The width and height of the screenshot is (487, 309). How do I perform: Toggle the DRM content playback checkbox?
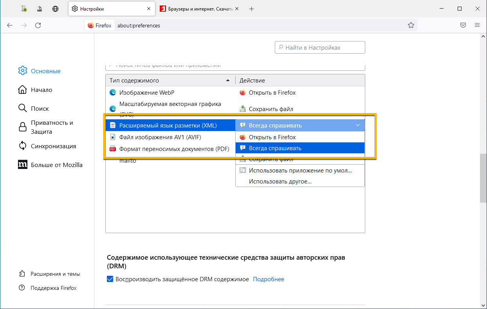click(x=110, y=279)
